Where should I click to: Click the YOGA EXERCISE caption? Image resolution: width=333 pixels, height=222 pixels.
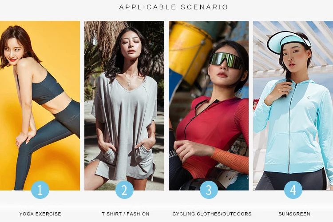point(40,214)
